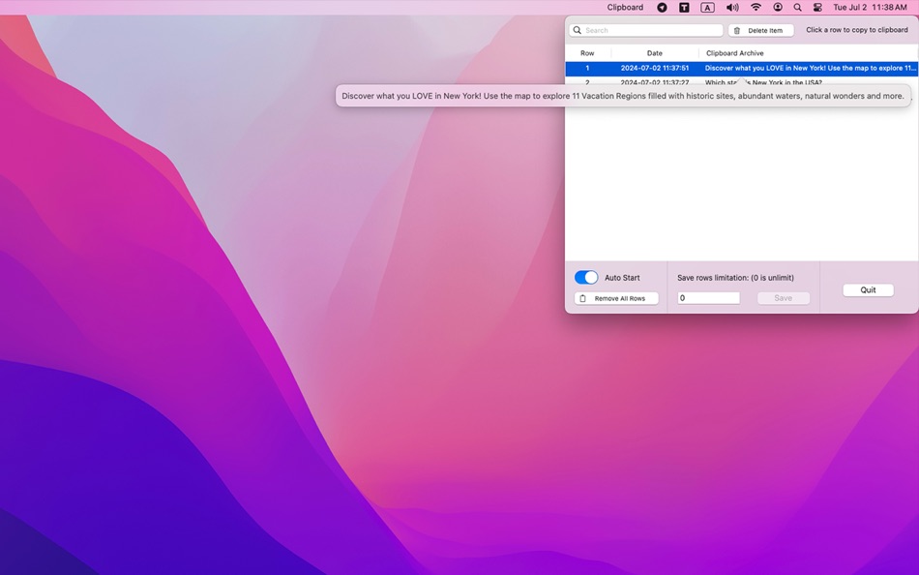Sort by the Date column header
Viewport: 919px width, 575px height.
pyautogui.click(x=654, y=53)
